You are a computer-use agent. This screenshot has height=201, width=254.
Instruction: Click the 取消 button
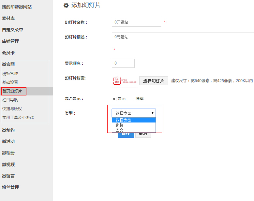(143, 134)
